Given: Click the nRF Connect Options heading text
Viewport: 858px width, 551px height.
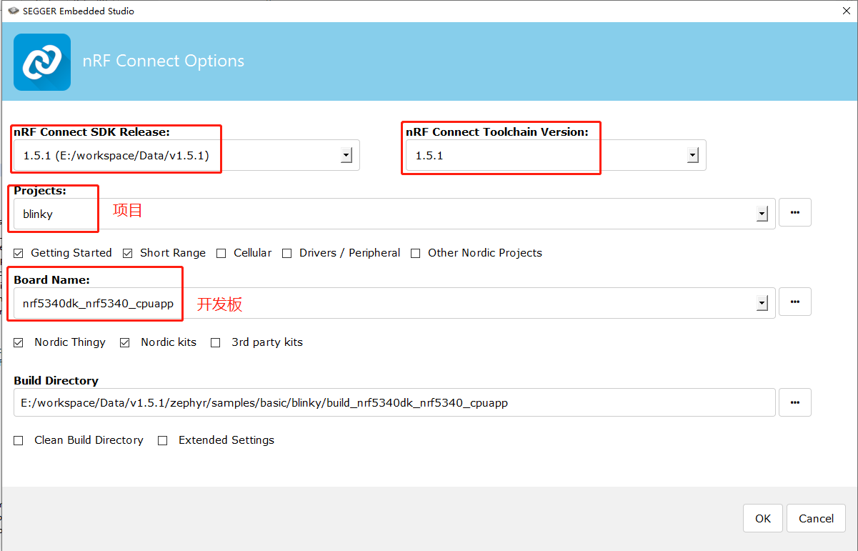Looking at the screenshot, I should [x=164, y=61].
